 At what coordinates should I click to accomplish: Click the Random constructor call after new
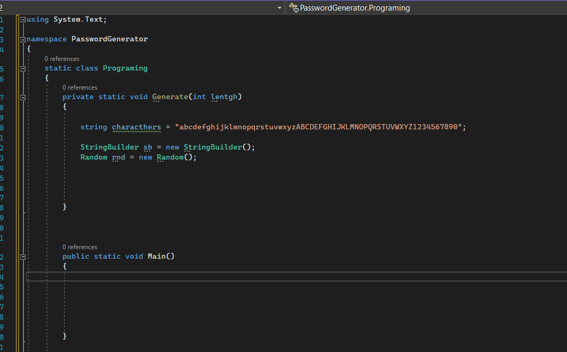(x=170, y=157)
